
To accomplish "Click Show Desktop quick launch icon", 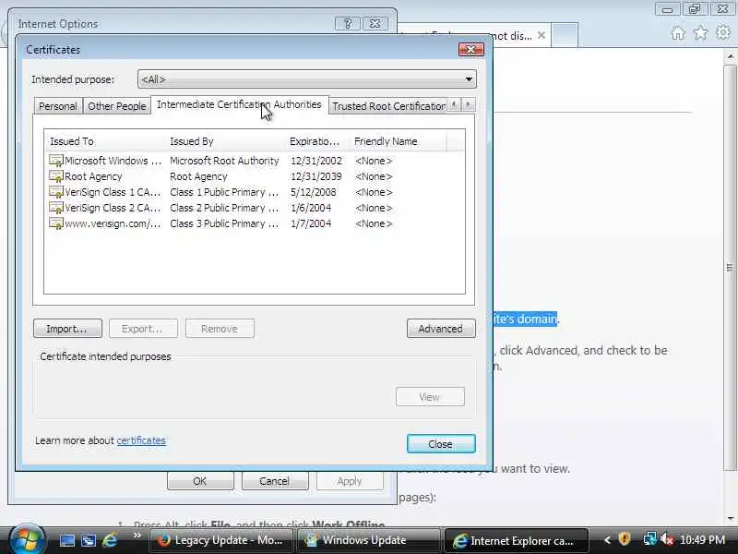I will point(66,540).
